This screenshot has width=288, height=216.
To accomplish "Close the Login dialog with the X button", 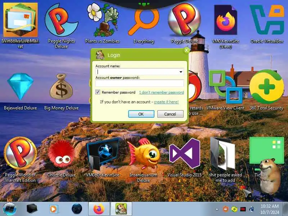I will 186,50.
